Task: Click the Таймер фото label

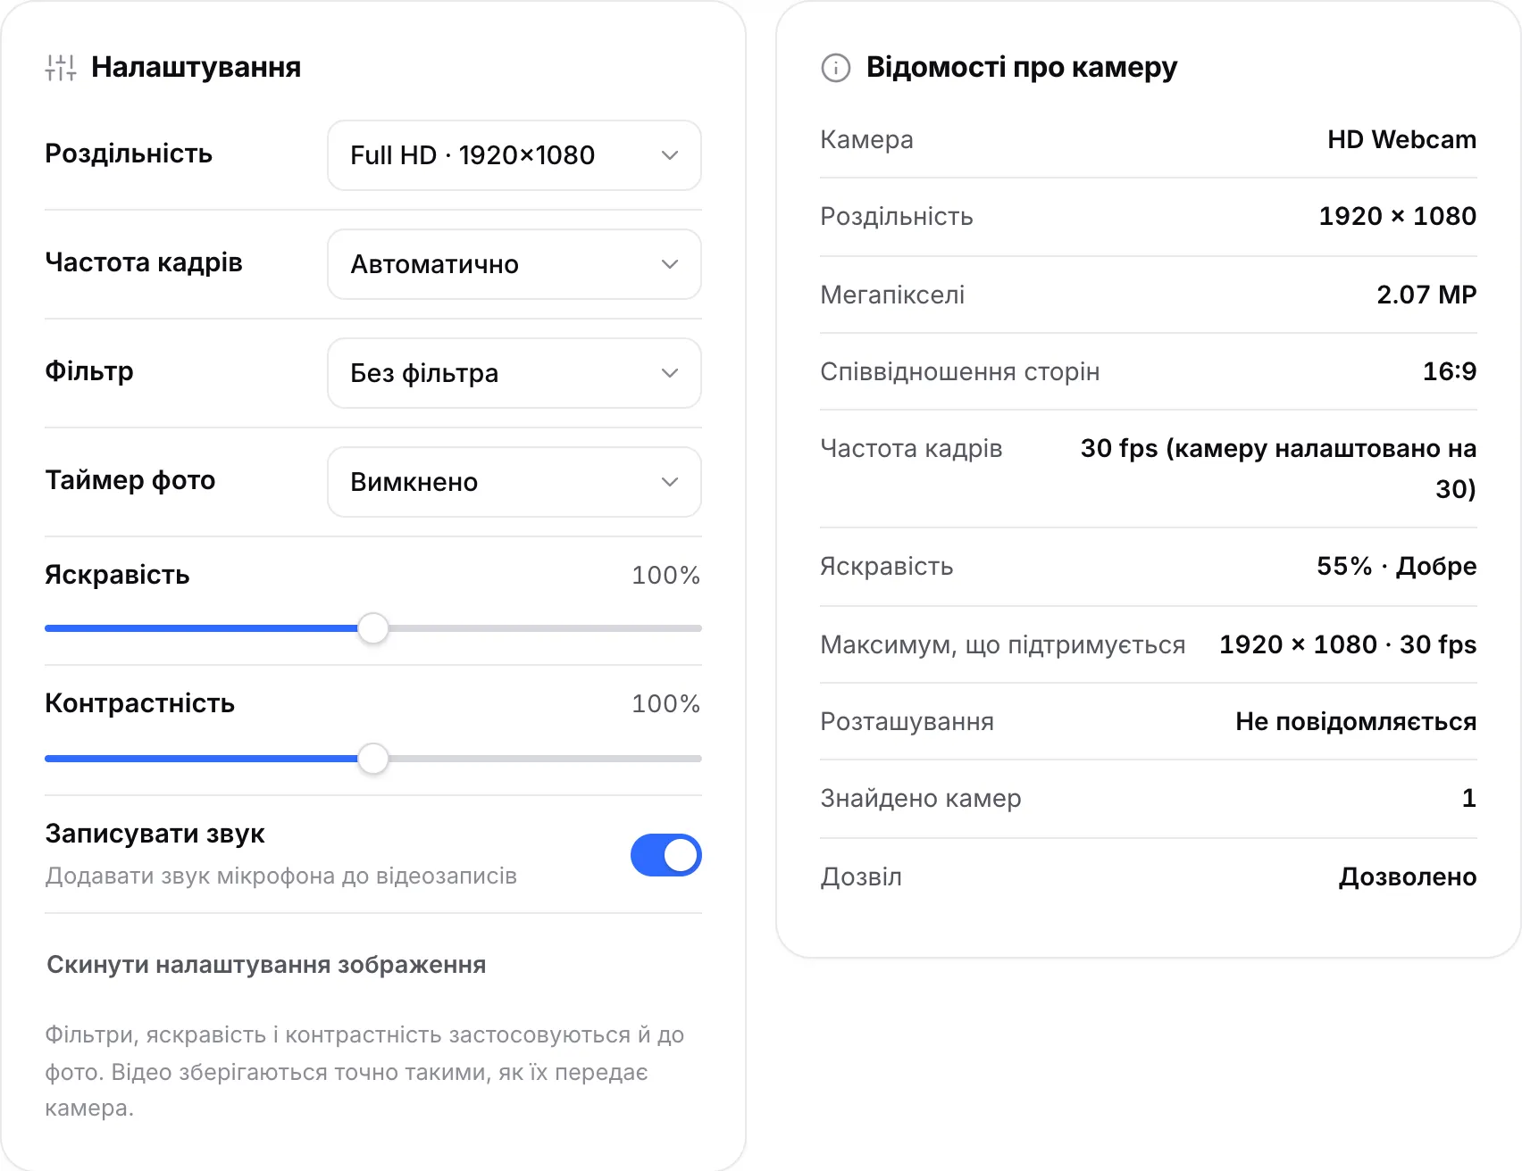Action: [130, 481]
